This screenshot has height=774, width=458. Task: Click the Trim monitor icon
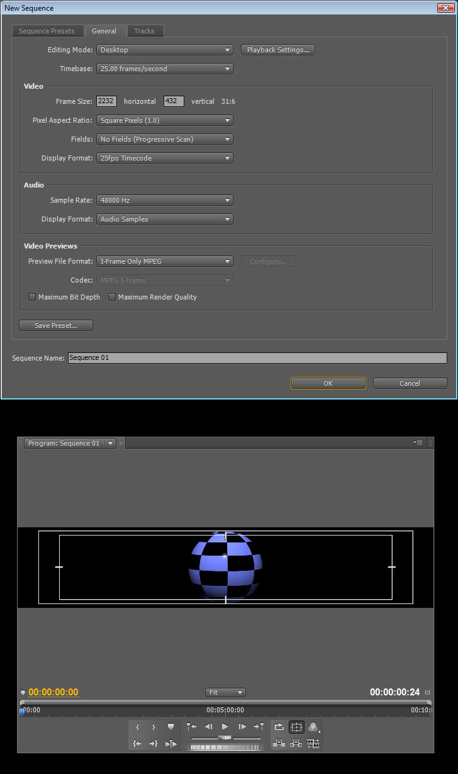[x=313, y=743]
